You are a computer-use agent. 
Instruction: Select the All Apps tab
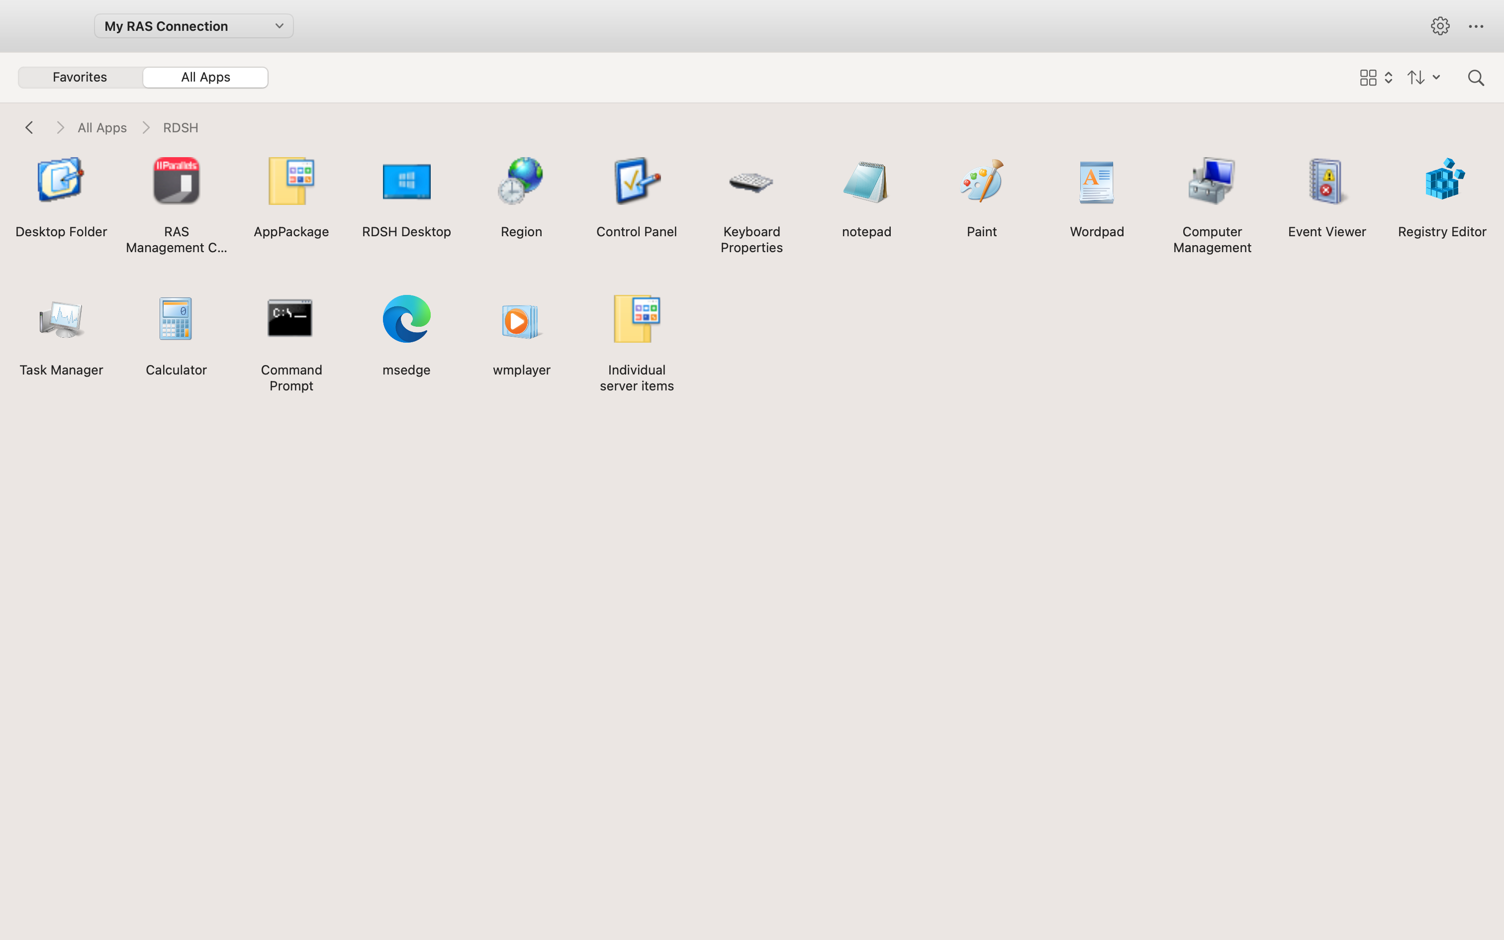tap(206, 77)
